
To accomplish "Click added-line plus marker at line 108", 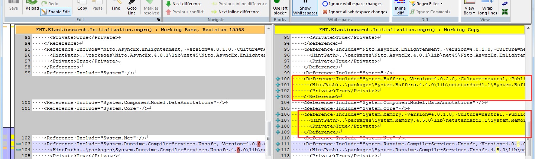I will pos(278,126).
